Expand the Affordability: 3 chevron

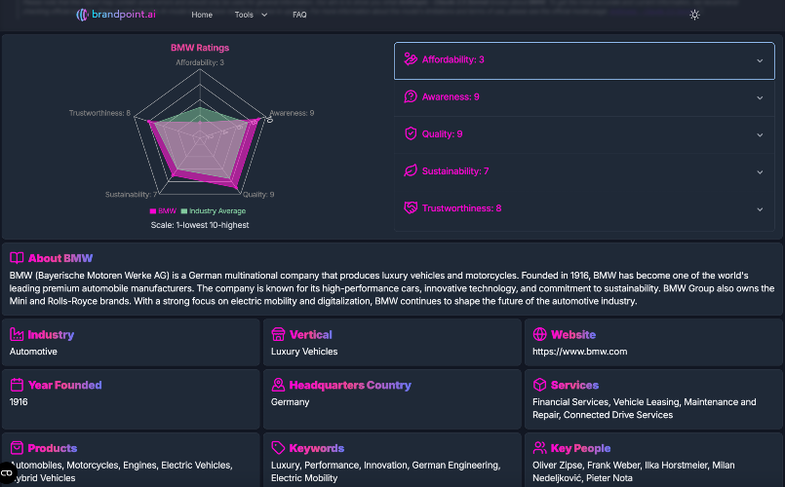click(760, 60)
